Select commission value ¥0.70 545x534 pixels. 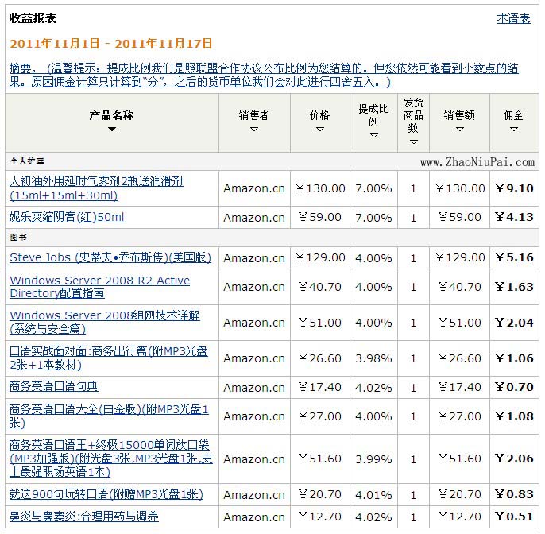(514, 387)
